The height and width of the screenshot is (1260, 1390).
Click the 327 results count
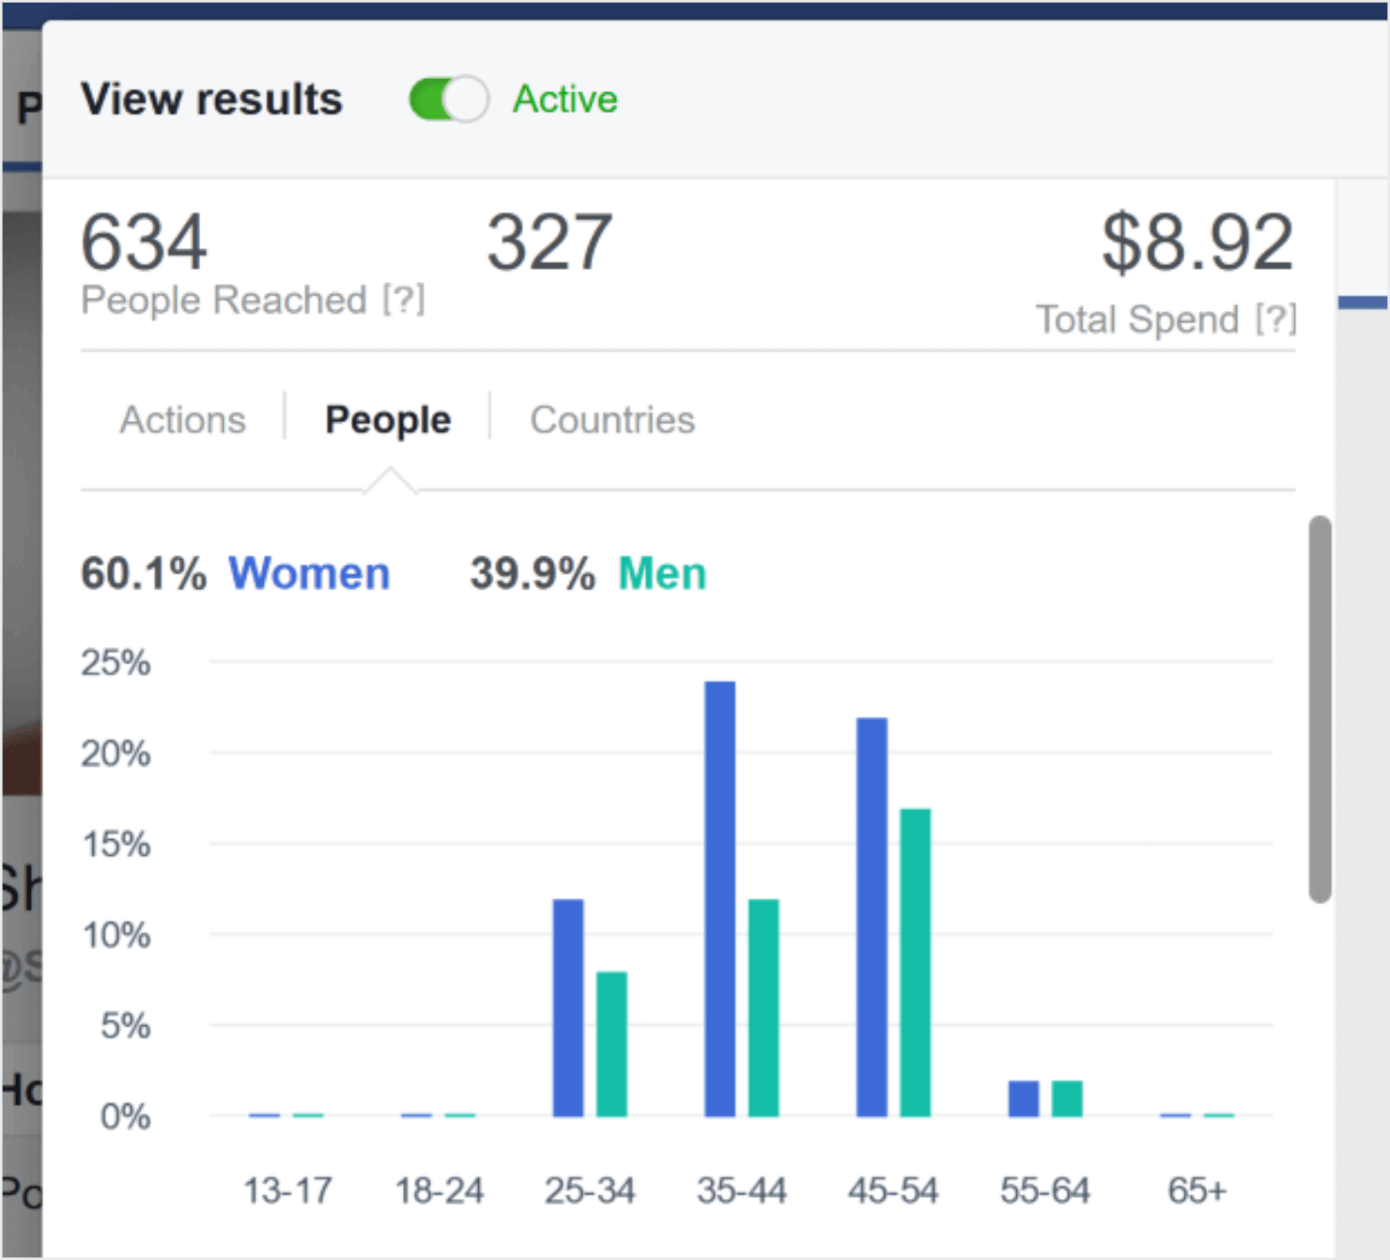point(549,242)
